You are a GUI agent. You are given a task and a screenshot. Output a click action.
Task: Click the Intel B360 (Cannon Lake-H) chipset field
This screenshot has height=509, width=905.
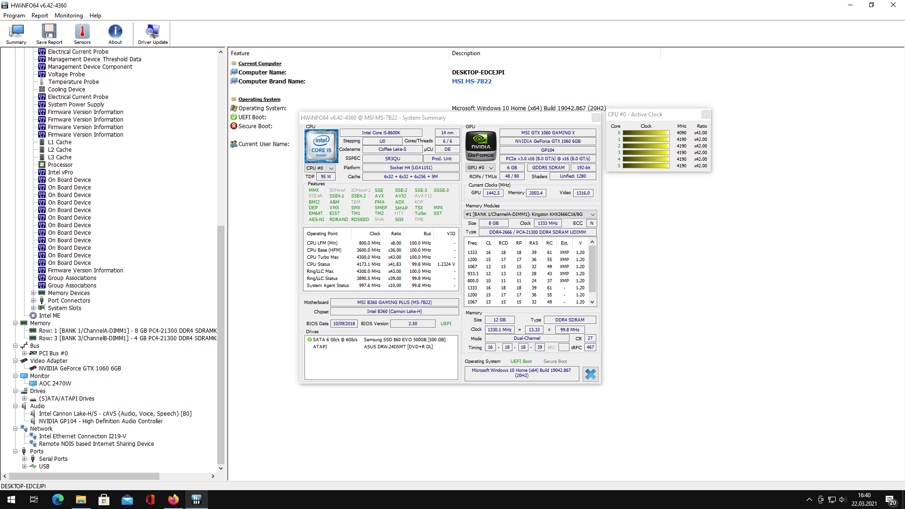[x=395, y=312]
